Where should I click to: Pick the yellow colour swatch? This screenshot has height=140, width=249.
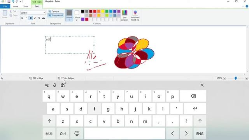click(x=103, y=11)
